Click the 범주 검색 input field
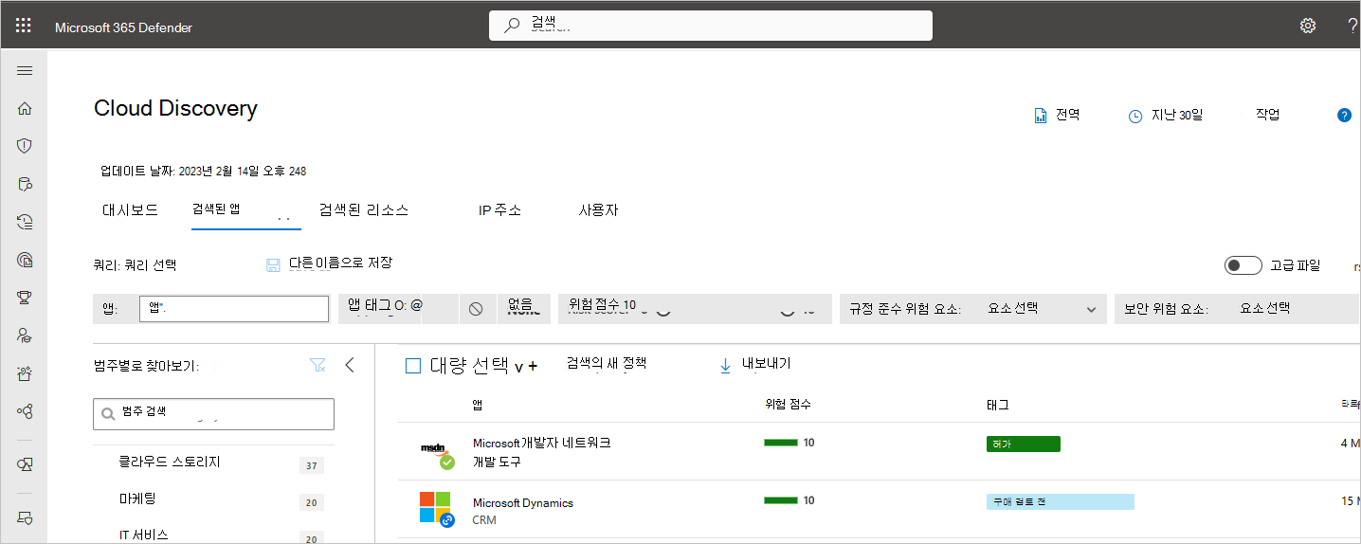 pyautogui.click(x=213, y=414)
